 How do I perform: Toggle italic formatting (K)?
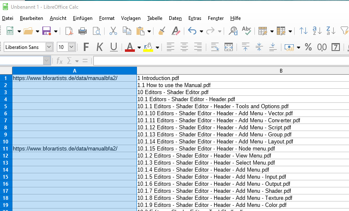coord(100,47)
